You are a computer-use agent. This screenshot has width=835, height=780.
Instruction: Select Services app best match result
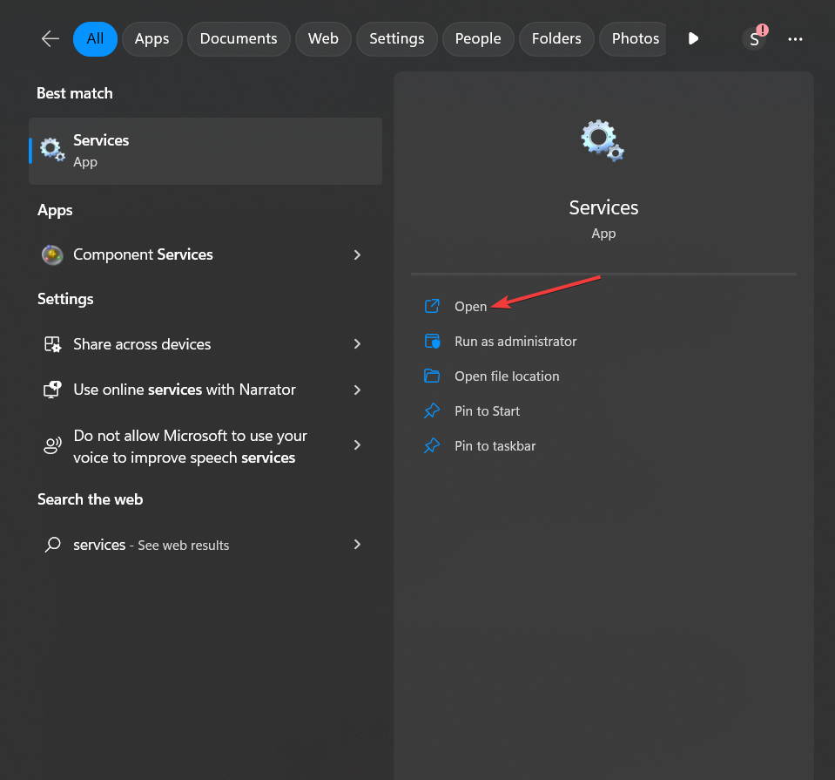tap(205, 151)
